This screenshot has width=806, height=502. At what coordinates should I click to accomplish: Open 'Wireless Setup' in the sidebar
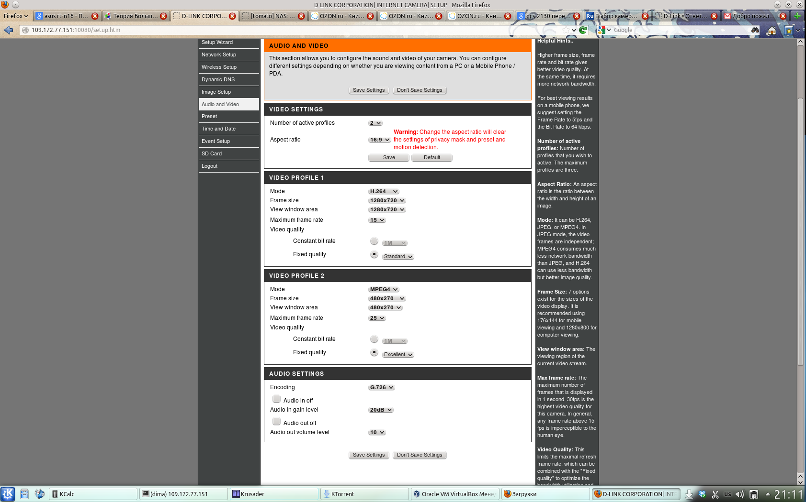(x=229, y=67)
